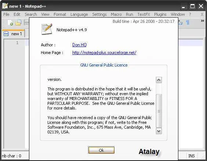Click Notepad++ logo in About dialog

[x=47, y=29]
